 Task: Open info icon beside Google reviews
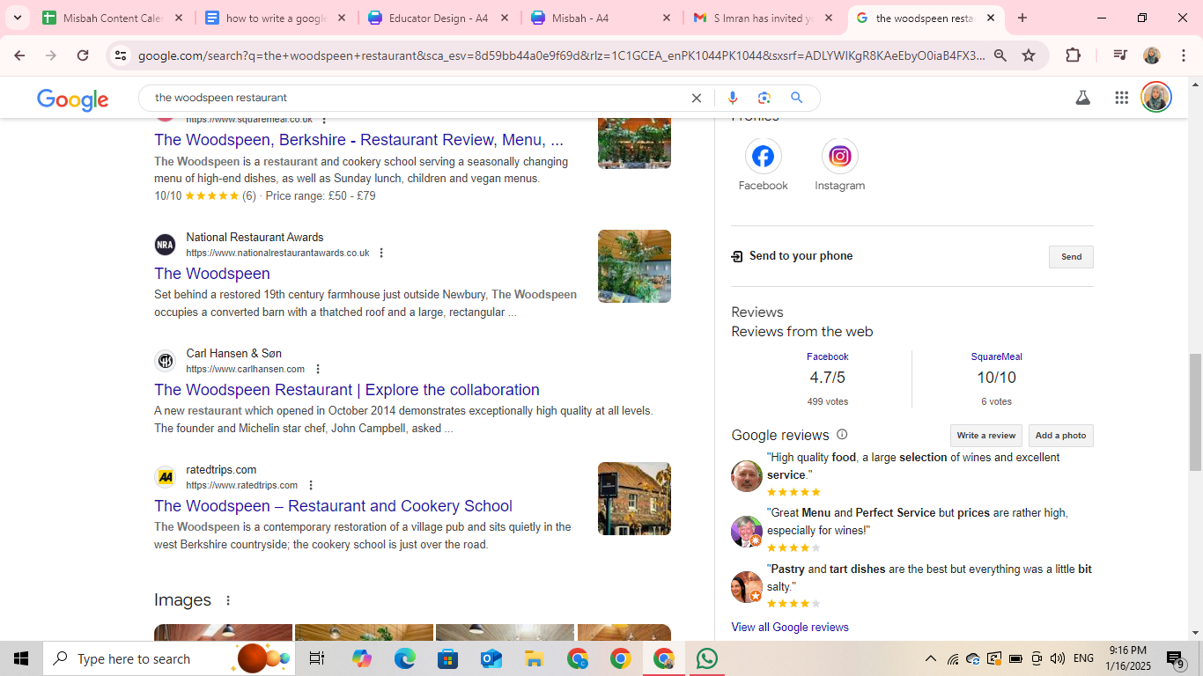pos(842,434)
